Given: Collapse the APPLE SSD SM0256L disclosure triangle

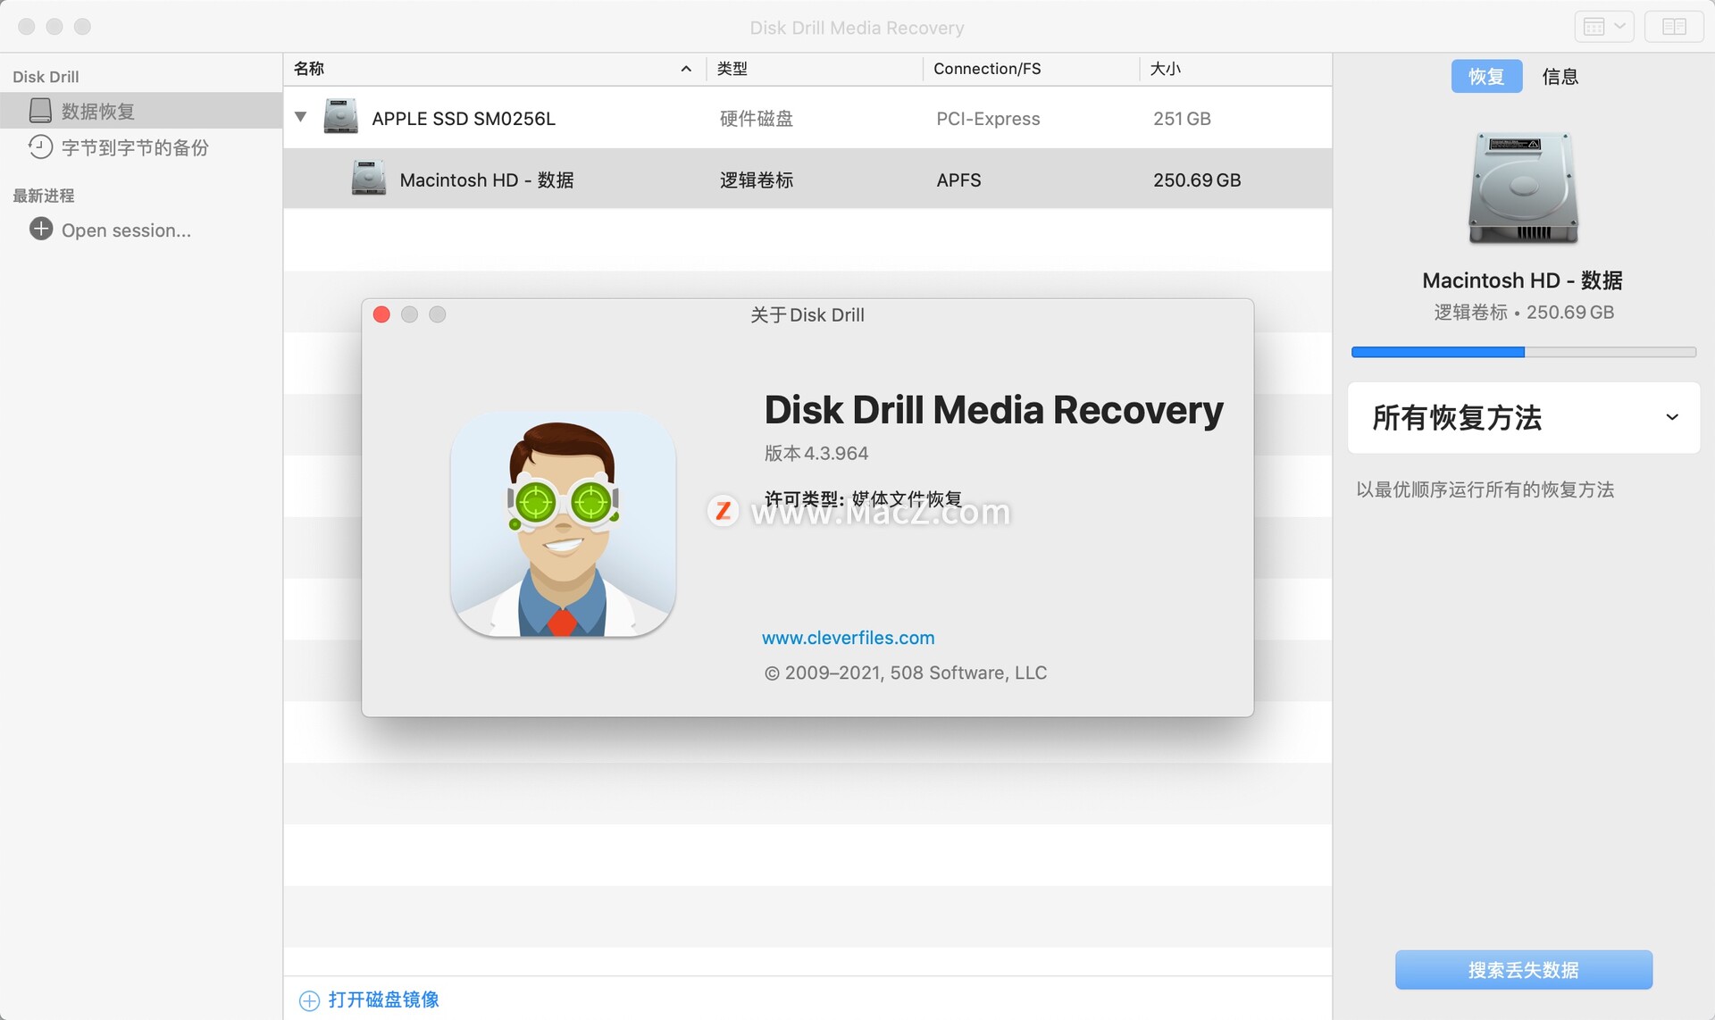Looking at the screenshot, I should tap(301, 117).
